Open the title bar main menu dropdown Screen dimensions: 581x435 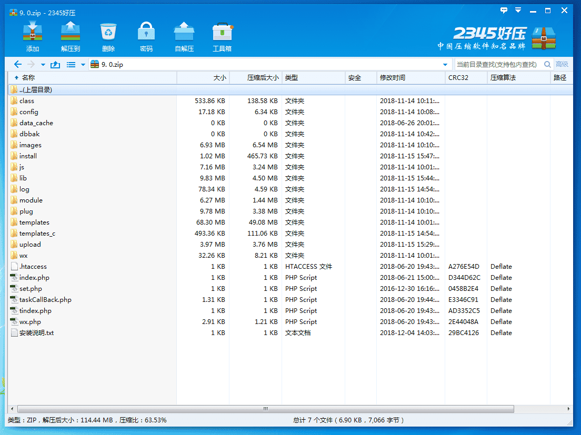(518, 10)
